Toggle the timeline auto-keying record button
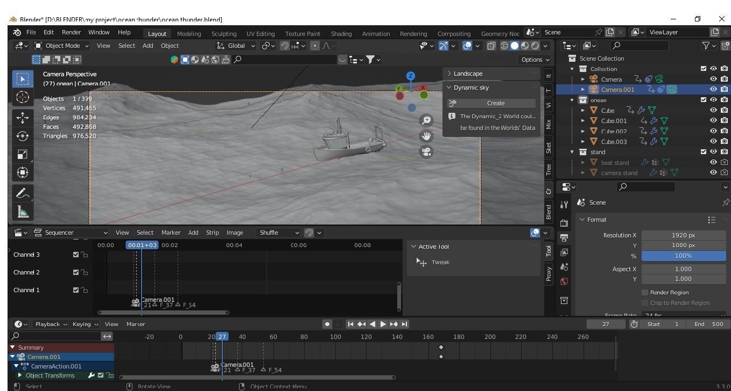The height and width of the screenshot is (391, 731). click(327, 324)
